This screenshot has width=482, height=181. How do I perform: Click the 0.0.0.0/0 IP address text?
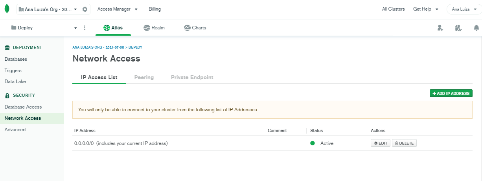pos(84,143)
